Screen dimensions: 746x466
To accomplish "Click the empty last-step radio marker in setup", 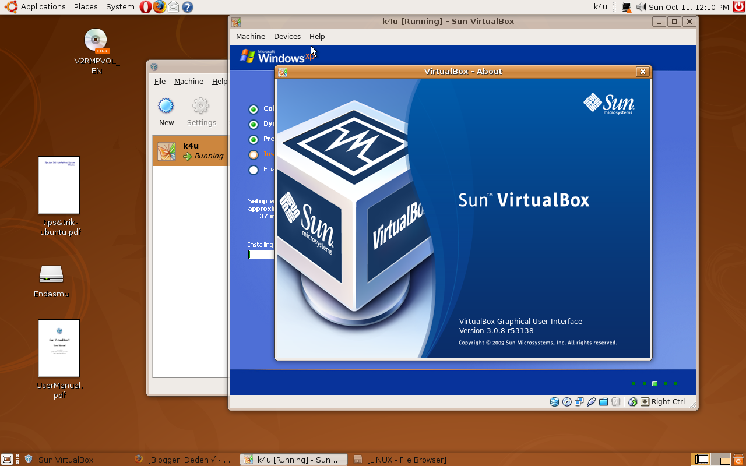I will coord(253,170).
